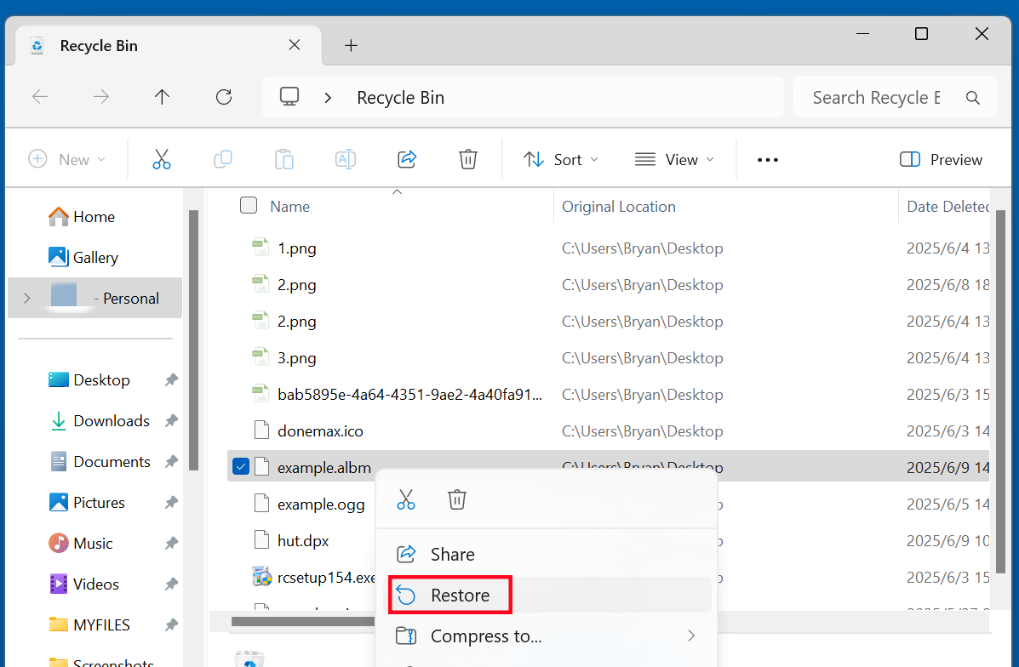
Task: Click the Rename icon in the toolbar
Action: [x=346, y=159]
